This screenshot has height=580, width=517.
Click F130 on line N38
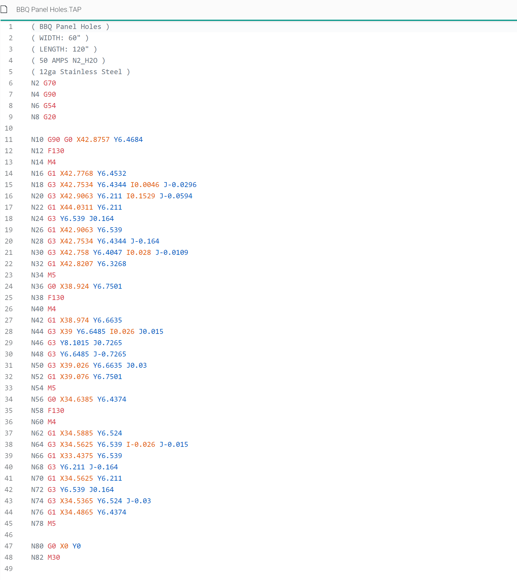coord(56,298)
